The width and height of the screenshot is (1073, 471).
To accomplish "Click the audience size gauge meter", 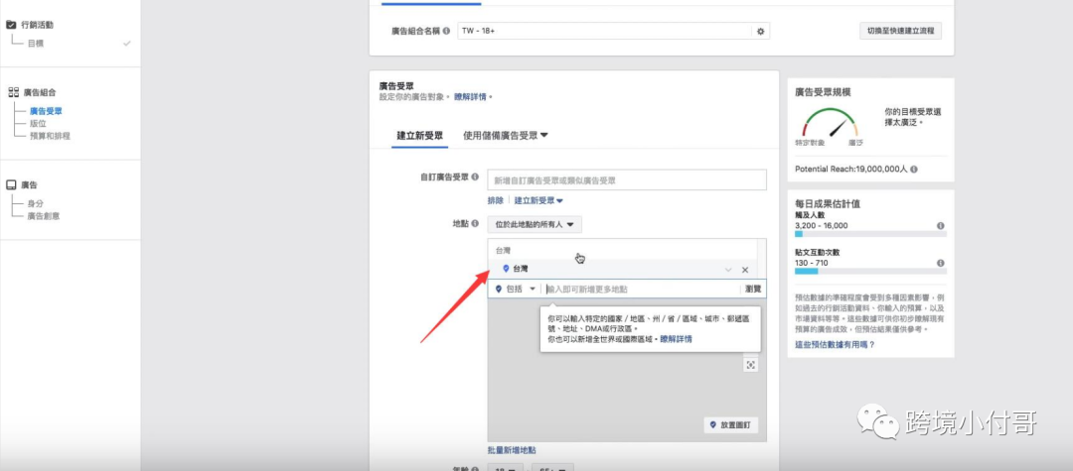I will pyautogui.click(x=830, y=123).
